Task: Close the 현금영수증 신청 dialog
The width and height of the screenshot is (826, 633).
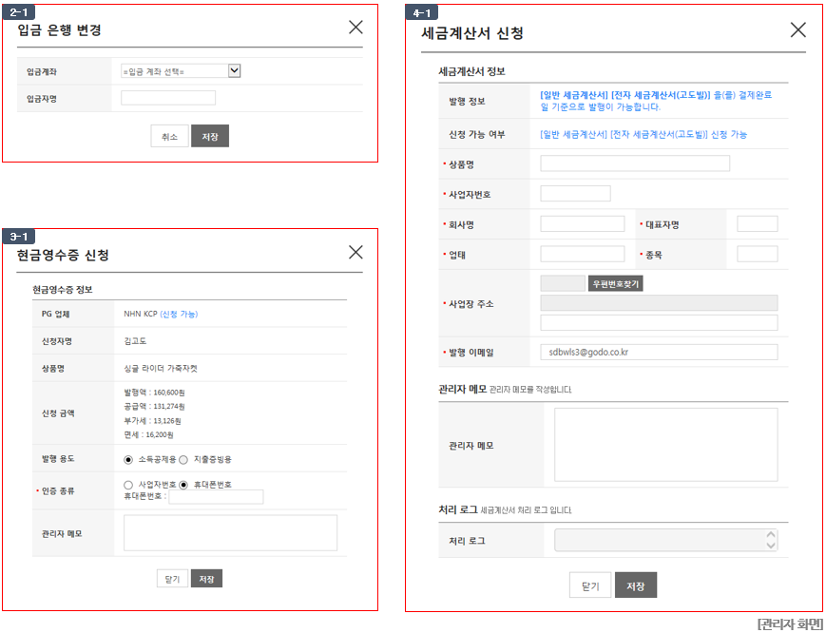Action: coord(355,252)
